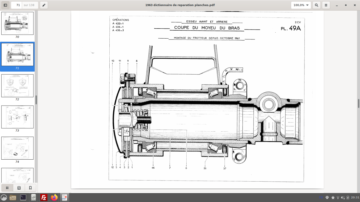
Task: Switch sidebar to bookmarks view
Action: [x=30, y=188]
